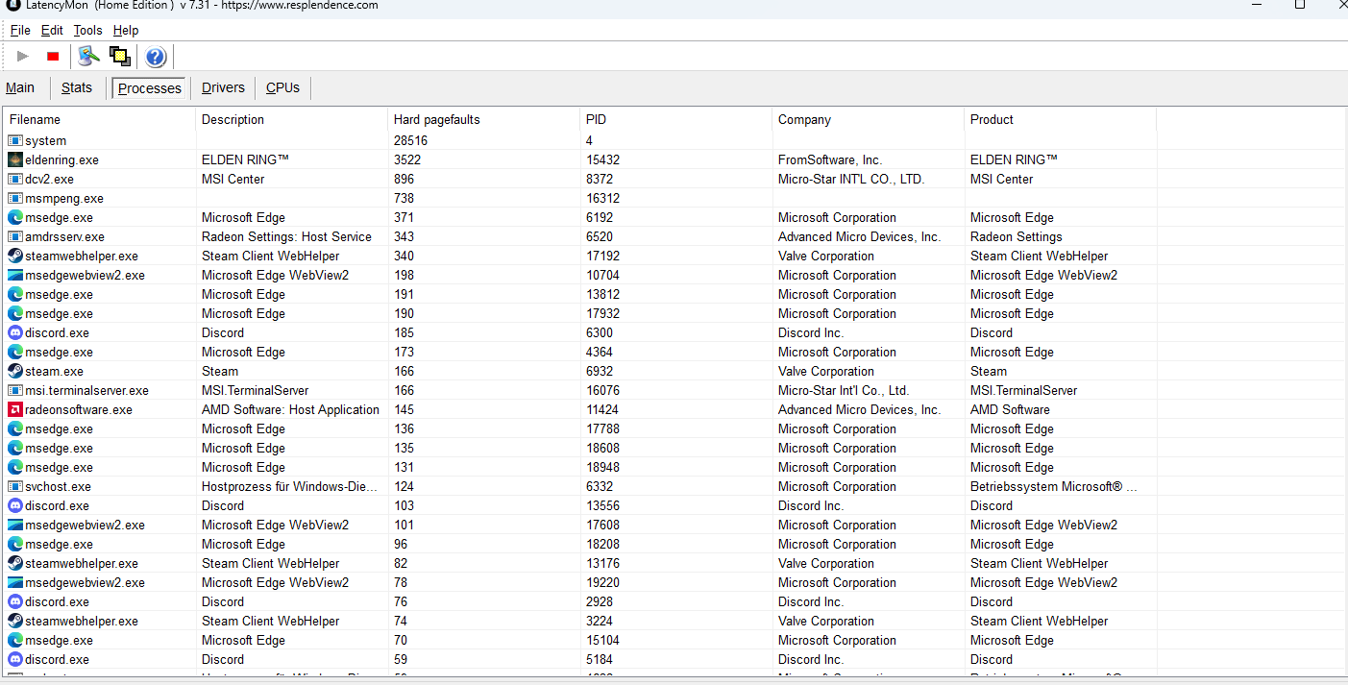Image resolution: width=1348 pixels, height=685 pixels.
Task: Click the Radeon Settings: Host Service description
Action: click(x=286, y=236)
